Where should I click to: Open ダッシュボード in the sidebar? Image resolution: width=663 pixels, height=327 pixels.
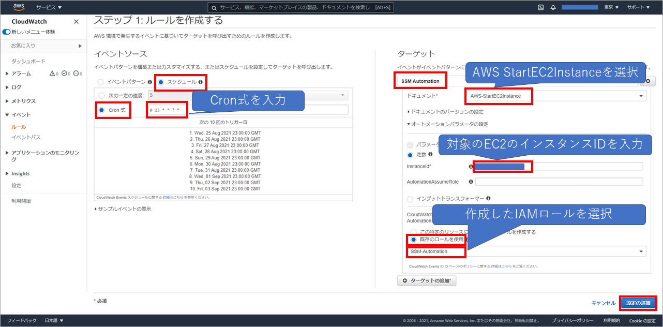(28, 61)
